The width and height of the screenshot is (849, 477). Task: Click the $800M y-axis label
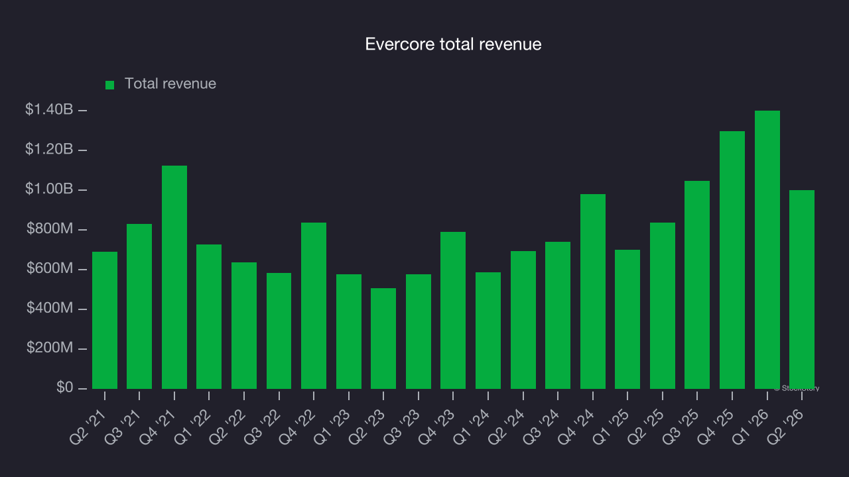tap(50, 229)
